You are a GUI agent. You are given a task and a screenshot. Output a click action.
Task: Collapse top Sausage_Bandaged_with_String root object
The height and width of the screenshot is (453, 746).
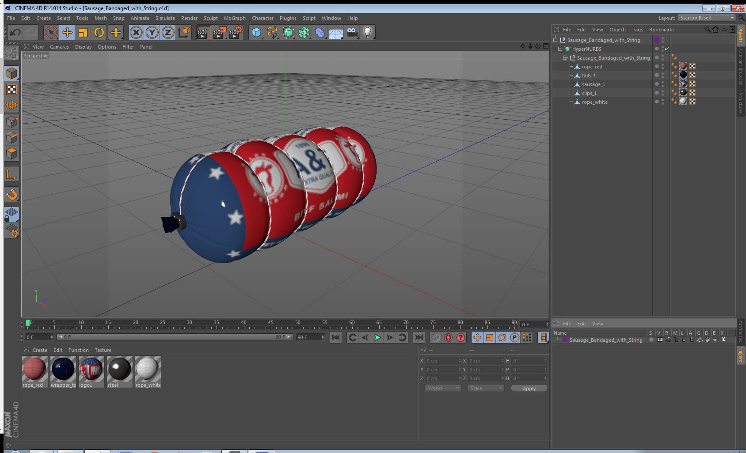tap(556, 40)
